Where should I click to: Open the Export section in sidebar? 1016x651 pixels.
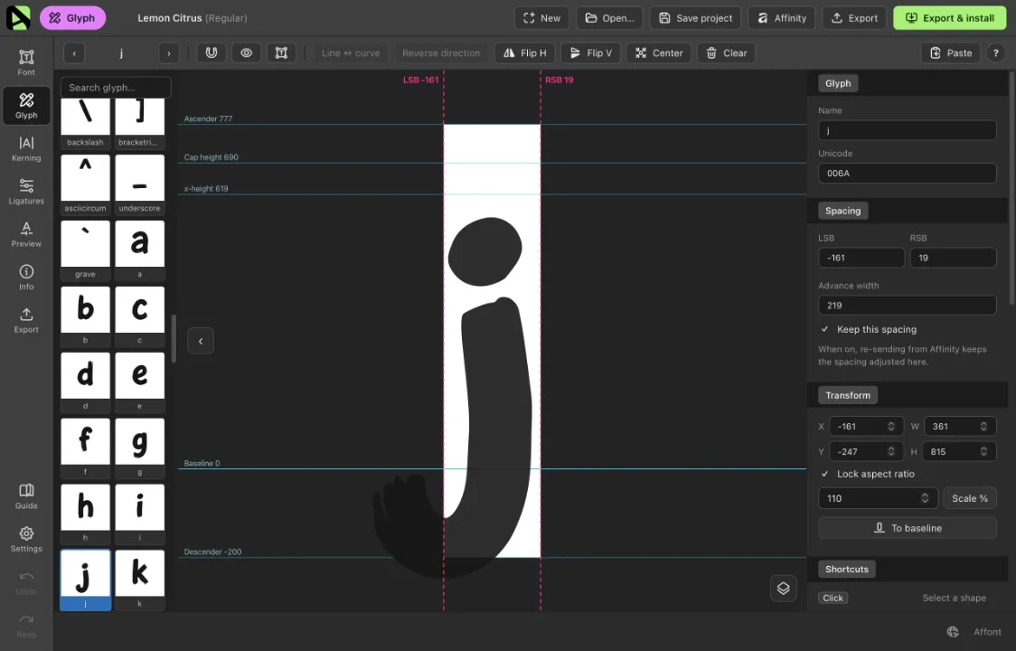26,320
